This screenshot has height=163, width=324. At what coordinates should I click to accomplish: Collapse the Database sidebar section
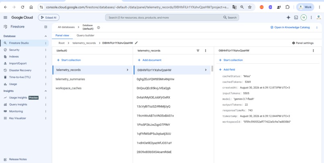[46, 36]
